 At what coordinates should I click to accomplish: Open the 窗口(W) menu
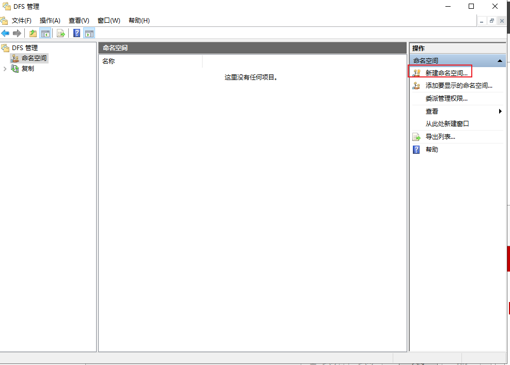pos(109,21)
